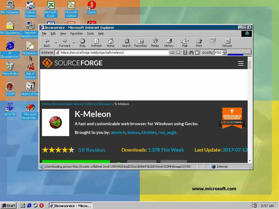Image resolution: width=279 pixels, height=209 pixels.
Task: Follow the boisso author link
Action: click(134, 133)
